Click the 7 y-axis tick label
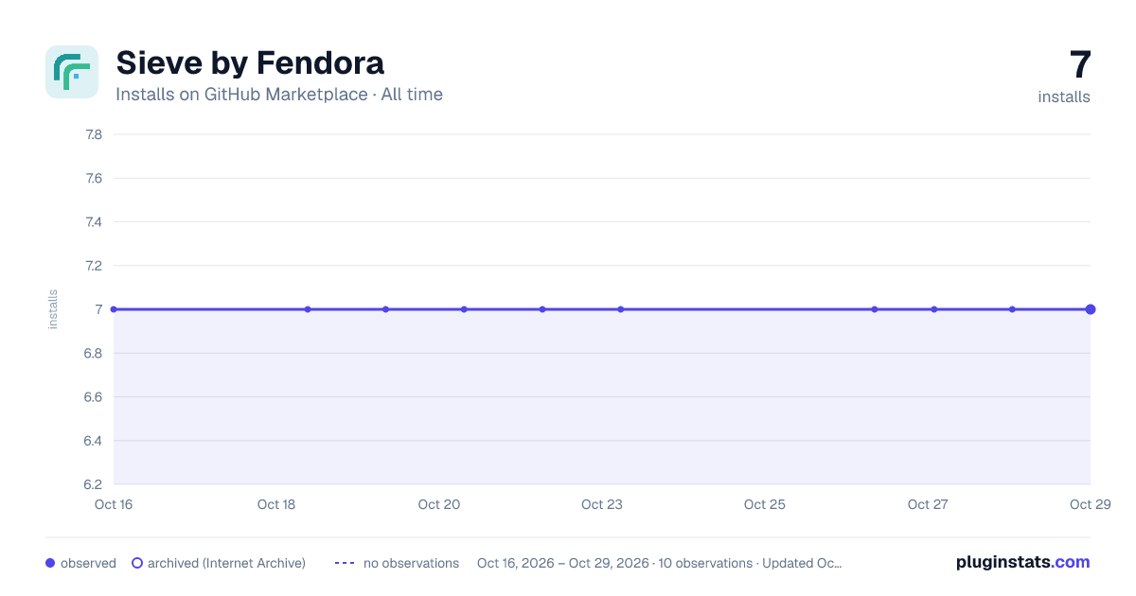The image size is (1136, 596). [x=98, y=309]
